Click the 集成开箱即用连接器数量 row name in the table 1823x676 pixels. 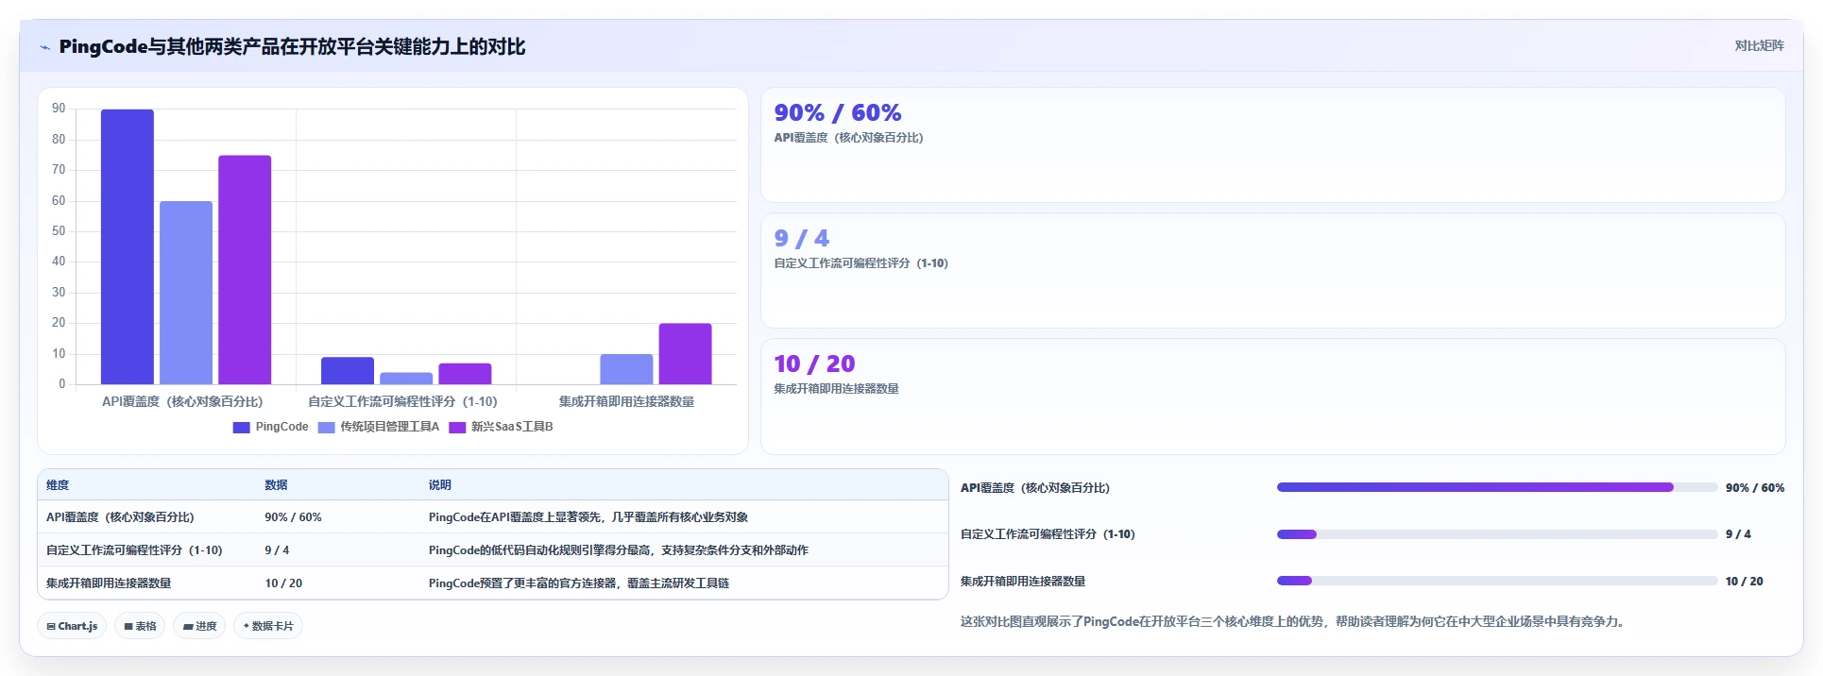[x=109, y=583]
